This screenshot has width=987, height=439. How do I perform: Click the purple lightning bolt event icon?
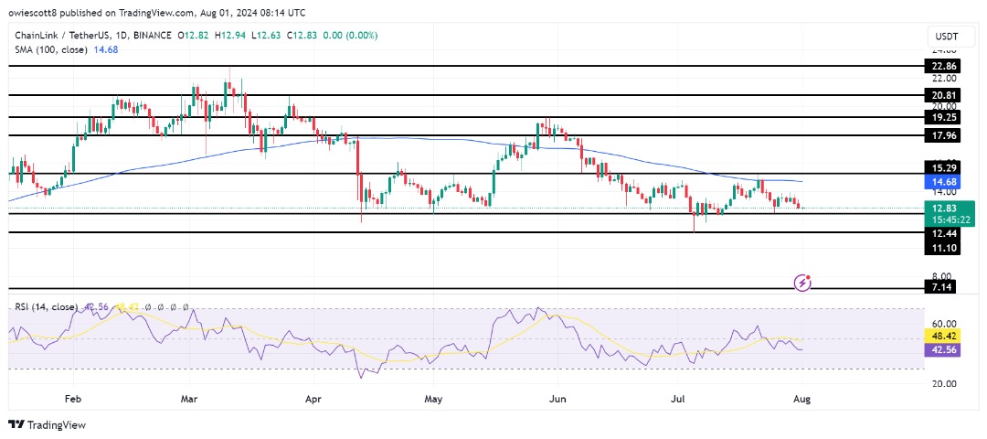coord(802,283)
